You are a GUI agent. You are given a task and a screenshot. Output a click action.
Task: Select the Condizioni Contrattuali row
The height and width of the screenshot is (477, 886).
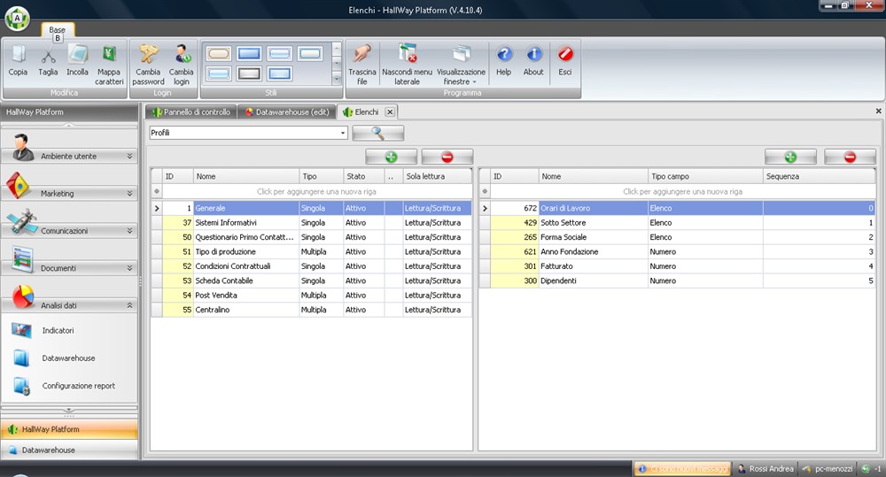point(311,265)
